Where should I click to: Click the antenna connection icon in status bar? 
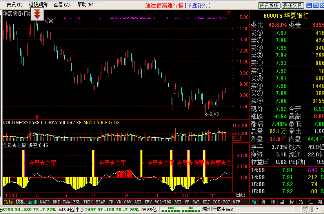pos(305,209)
